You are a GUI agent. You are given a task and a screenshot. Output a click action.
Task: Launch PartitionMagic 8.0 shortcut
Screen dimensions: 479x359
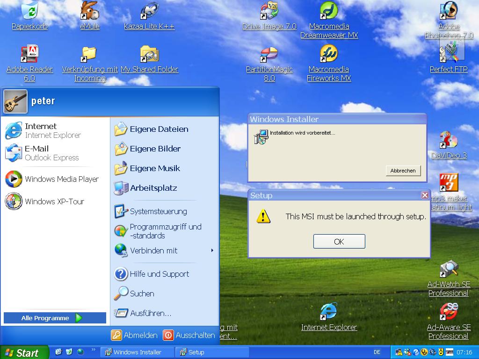pos(269,64)
